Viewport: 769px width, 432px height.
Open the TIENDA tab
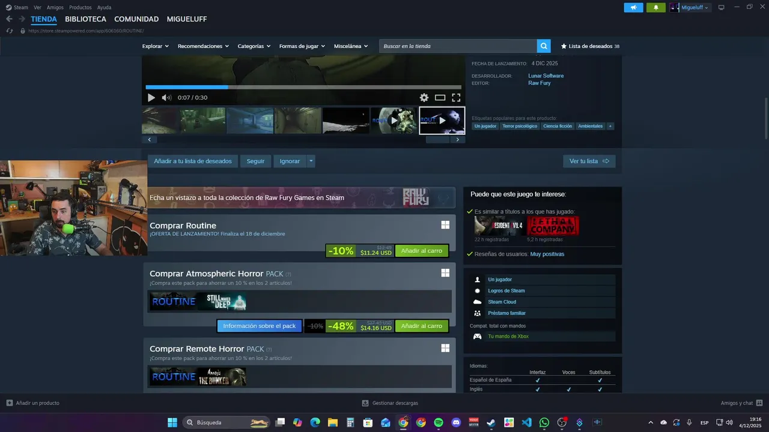pos(44,19)
